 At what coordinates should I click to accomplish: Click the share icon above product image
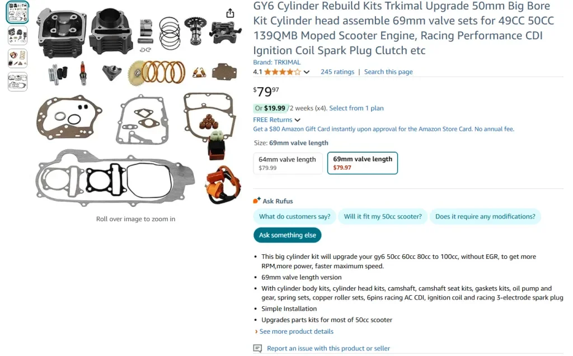(x=230, y=13)
